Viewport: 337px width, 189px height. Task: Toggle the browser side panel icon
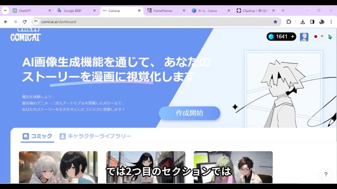pos(312,22)
